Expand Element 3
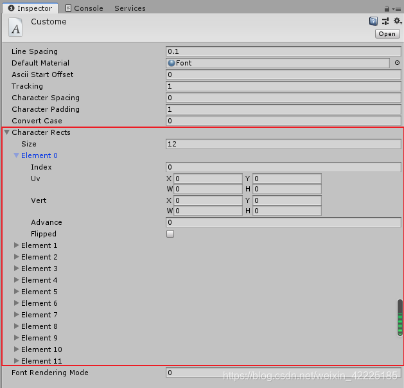Screen dimensions: 404x388 (x=16, y=269)
